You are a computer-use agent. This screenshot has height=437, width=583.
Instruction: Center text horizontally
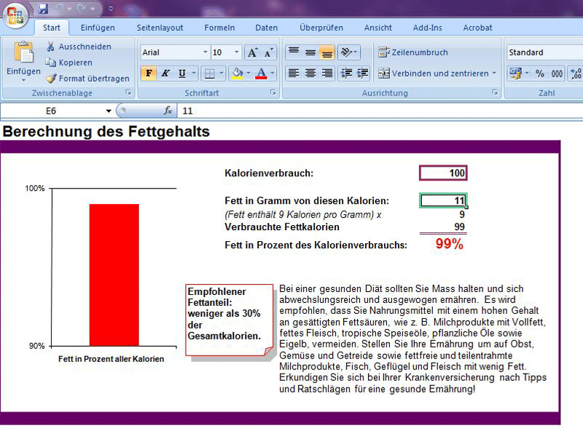pos(310,74)
